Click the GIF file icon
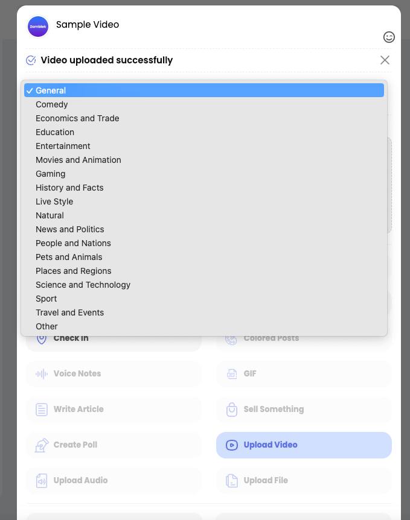The width and height of the screenshot is (410, 520). coord(232,374)
